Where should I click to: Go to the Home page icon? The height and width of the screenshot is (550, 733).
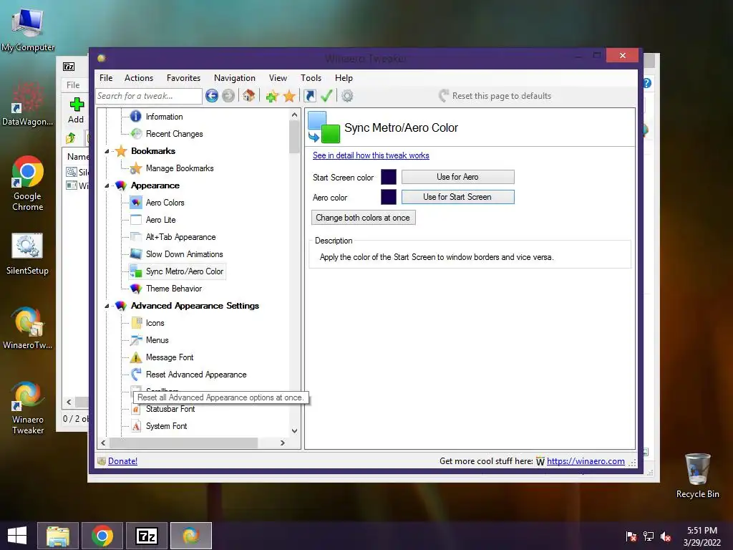pos(248,96)
